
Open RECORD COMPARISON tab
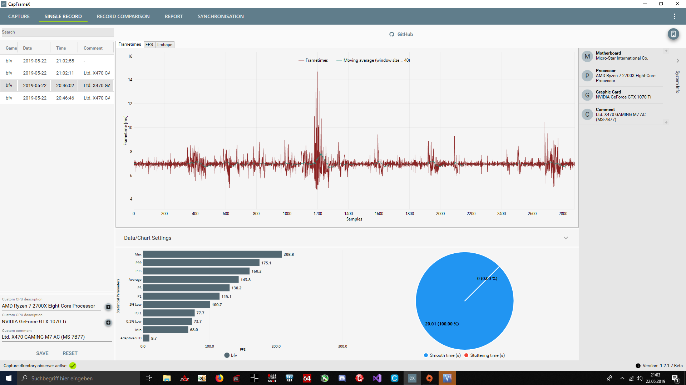(x=123, y=16)
